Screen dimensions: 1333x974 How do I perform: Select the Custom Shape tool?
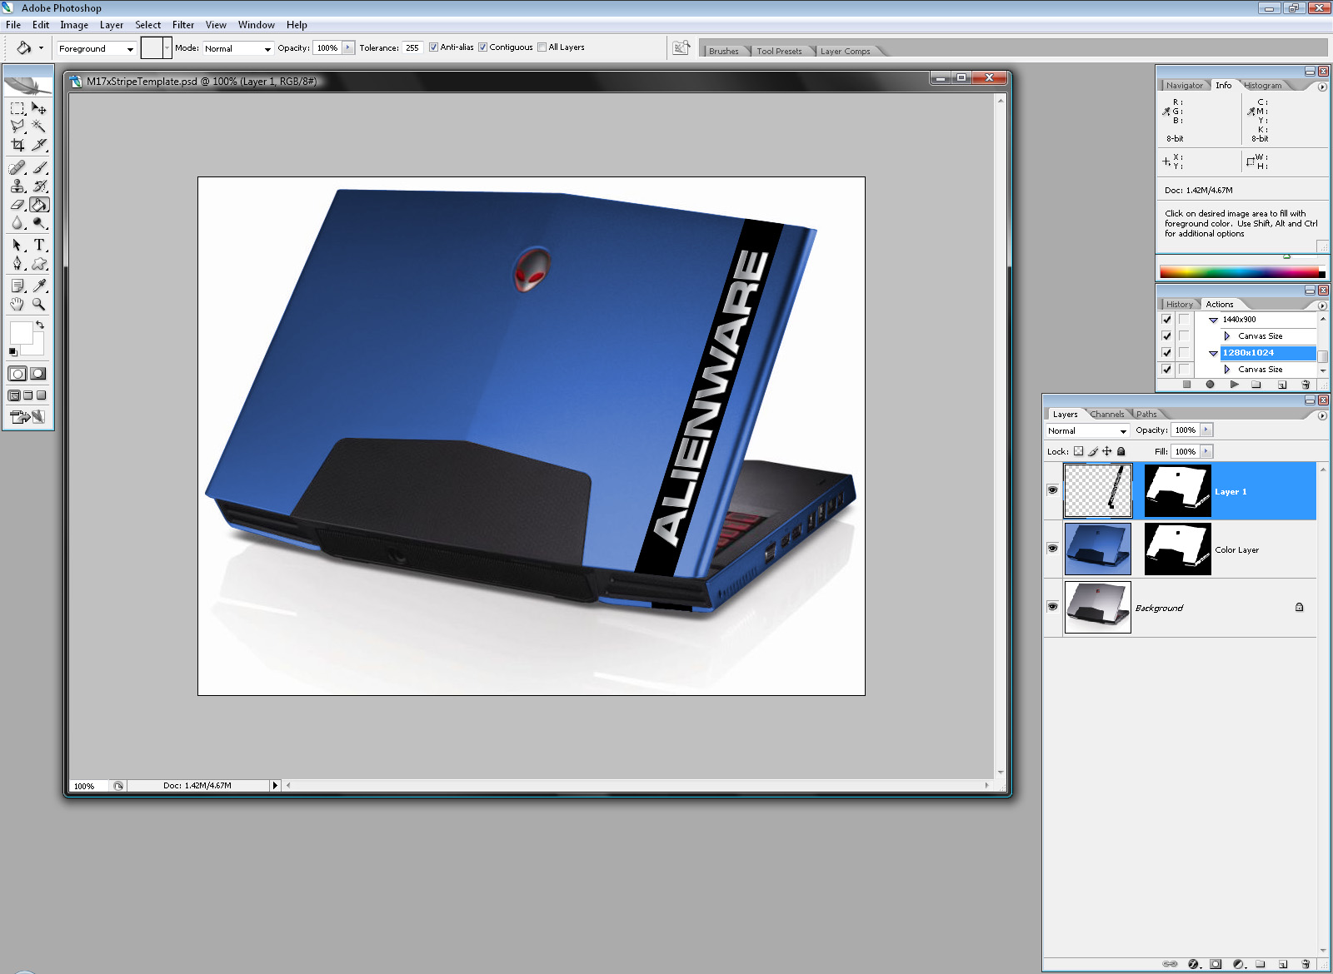[39, 264]
